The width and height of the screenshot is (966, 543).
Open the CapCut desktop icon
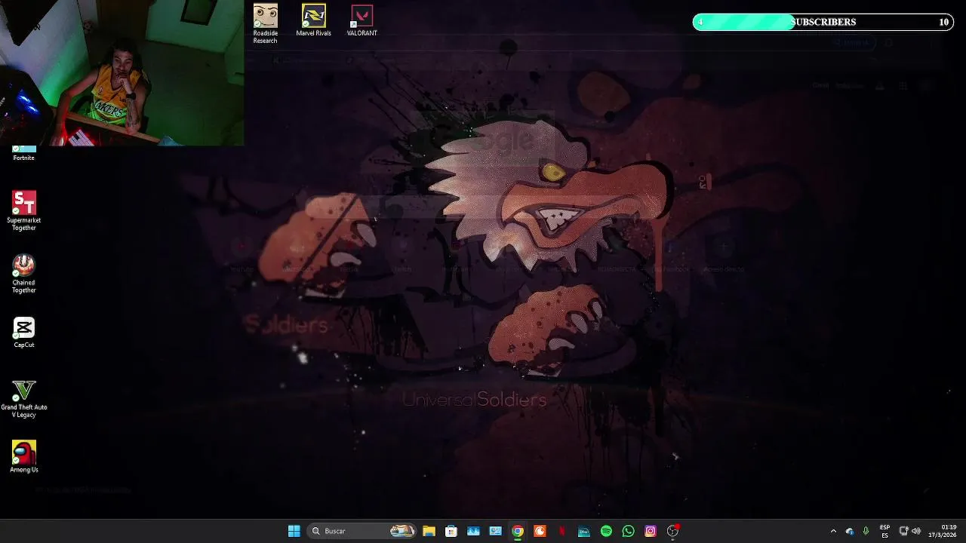[24, 332]
